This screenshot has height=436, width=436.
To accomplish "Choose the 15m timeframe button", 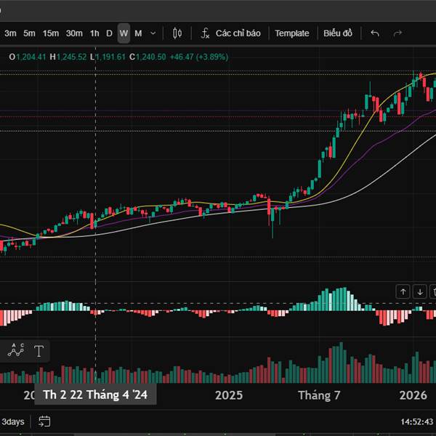I will pos(51,33).
